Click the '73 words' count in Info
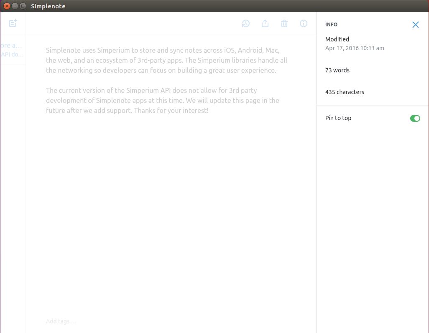429x333 pixels. coord(337,70)
